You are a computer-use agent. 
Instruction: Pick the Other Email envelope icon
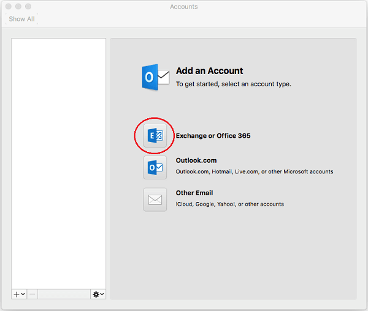[155, 200]
